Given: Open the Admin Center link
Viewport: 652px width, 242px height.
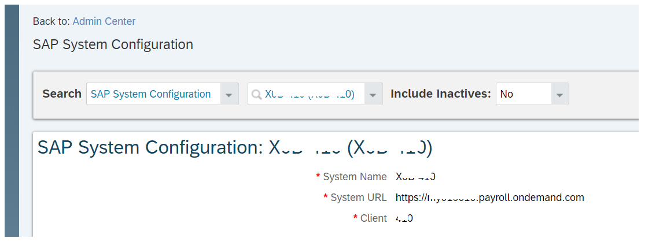Looking at the screenshot, I should 104,21.
